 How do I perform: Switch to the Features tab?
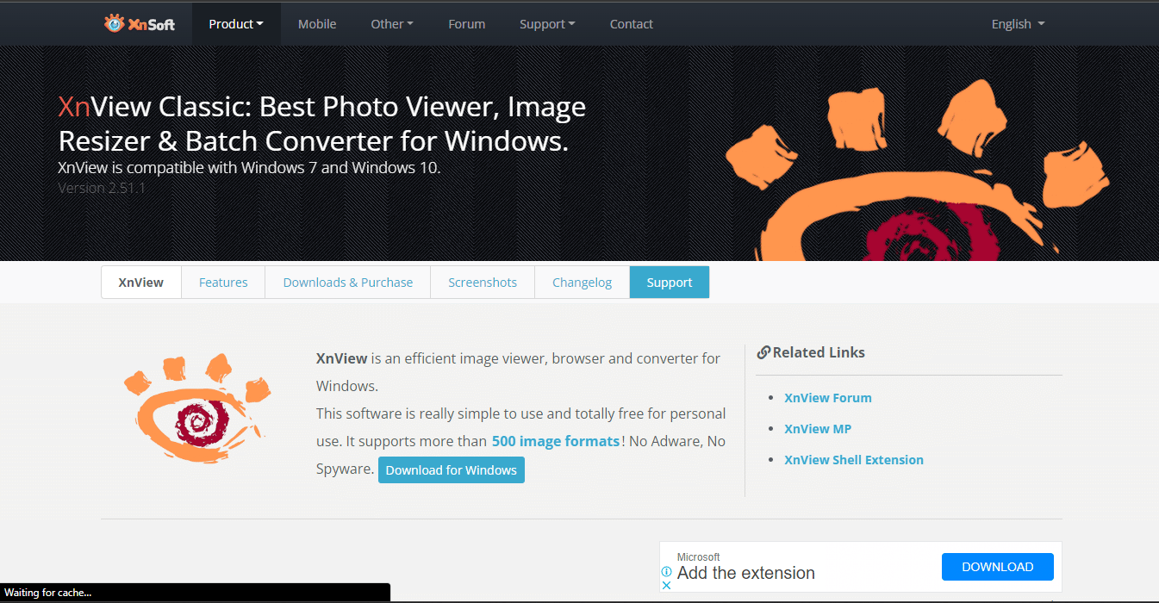223,283
